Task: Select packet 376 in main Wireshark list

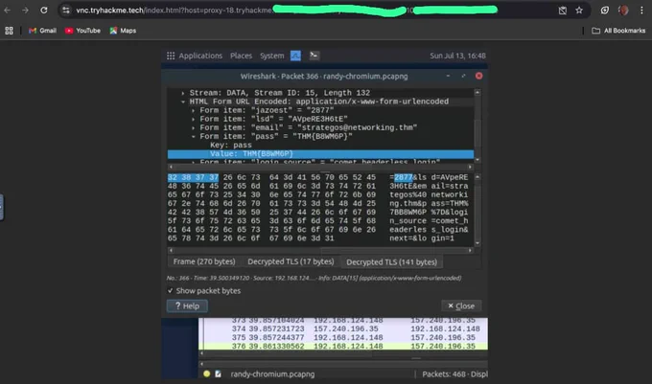Action: pos(343,347)
